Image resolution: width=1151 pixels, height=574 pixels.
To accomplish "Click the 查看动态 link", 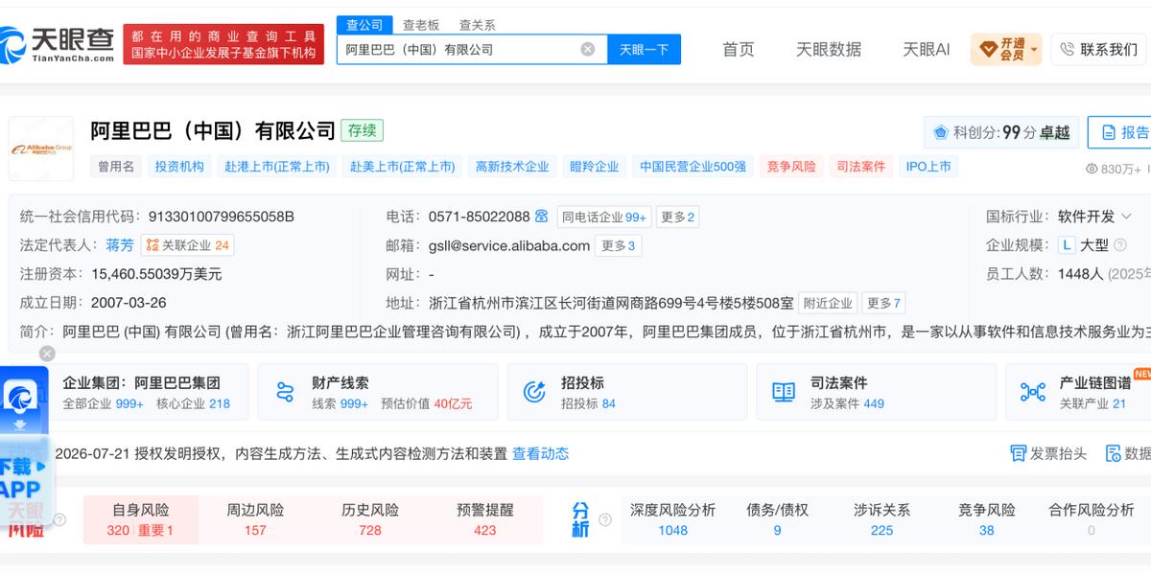I will point(540,453).
